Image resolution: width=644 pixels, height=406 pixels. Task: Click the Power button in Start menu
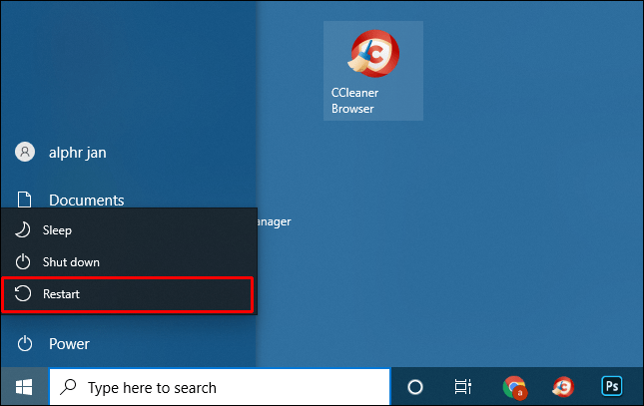[x=128, y=344]
